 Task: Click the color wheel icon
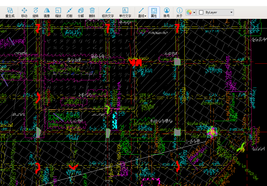tap(189, 12)
